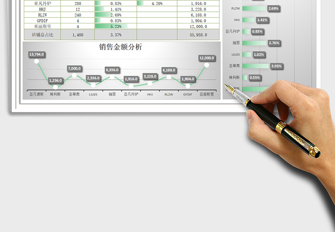Click the 2.69% label in bar chart

[x=273, y=8]
